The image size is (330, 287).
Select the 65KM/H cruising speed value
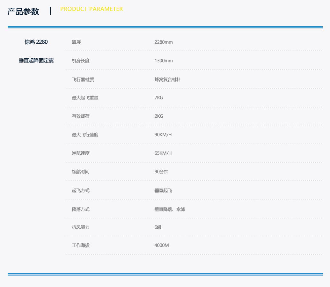[x=163, y=153]
